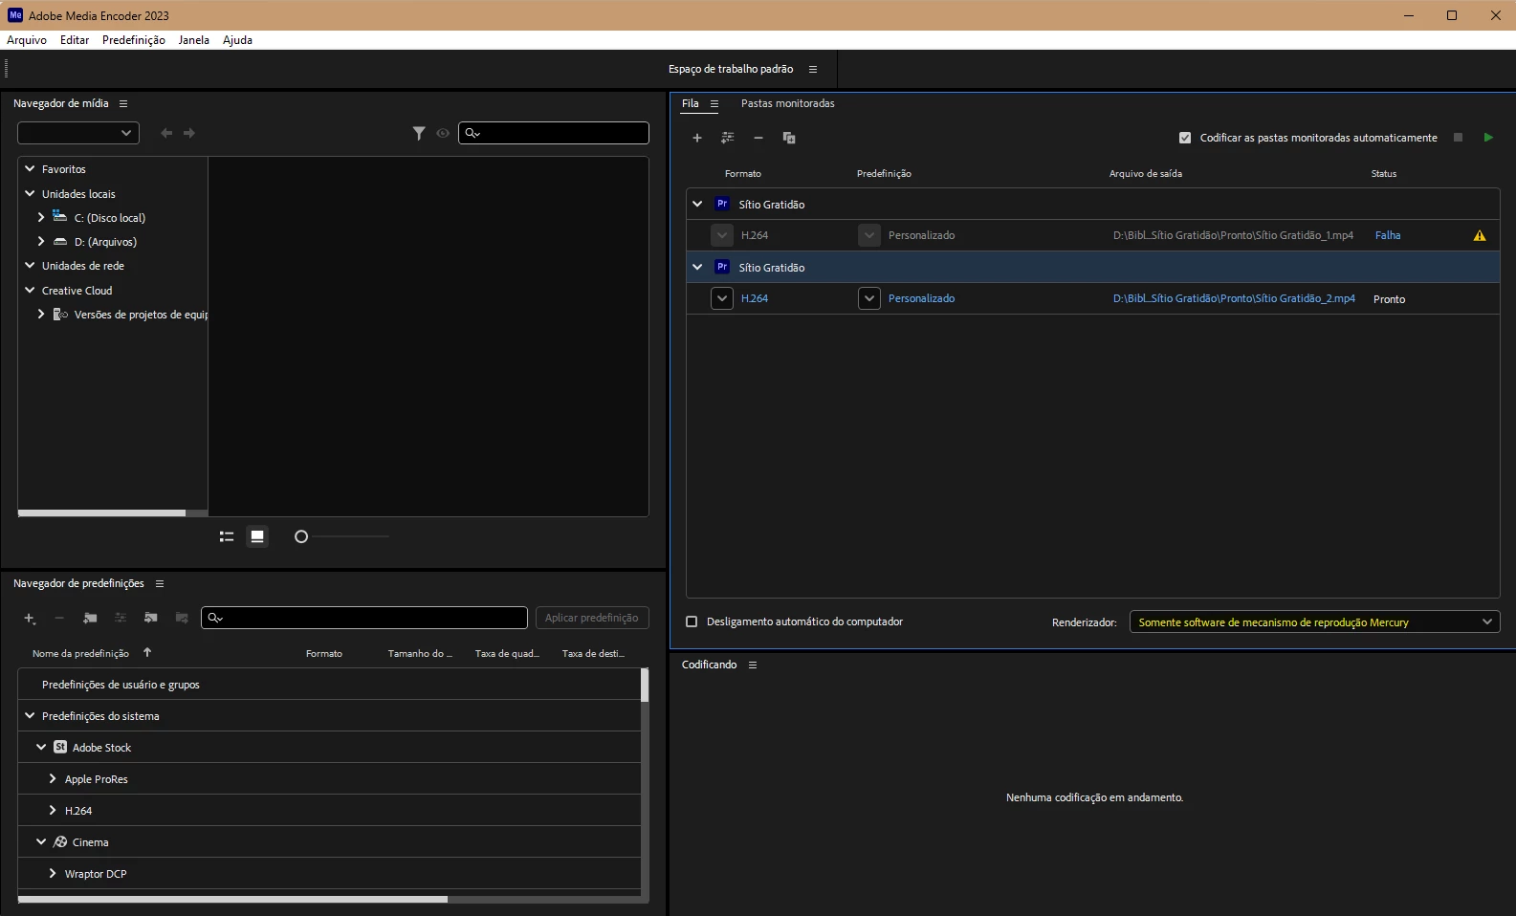Screen dimensions: 1516x916
Task: Click the blue Personalizado preset link
Action: [x=921, y=298]
